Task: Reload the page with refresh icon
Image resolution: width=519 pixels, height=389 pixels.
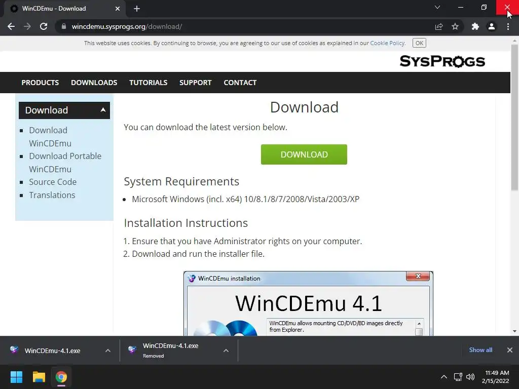Action: (44, 26)
